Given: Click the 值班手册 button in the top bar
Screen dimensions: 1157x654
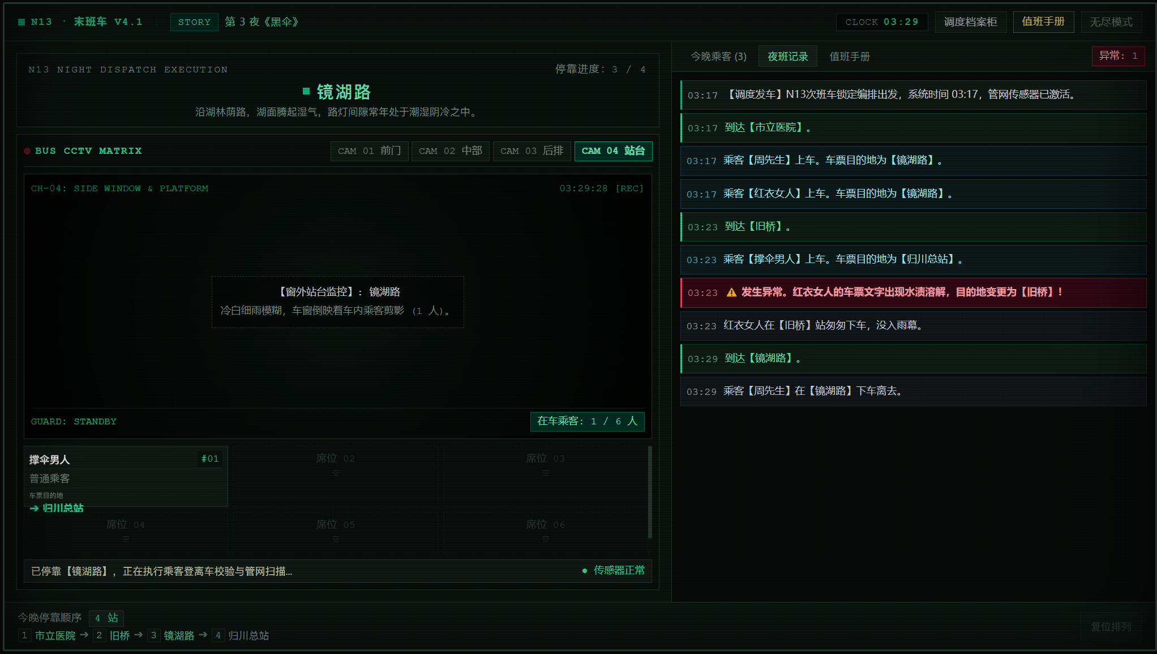Looking at the screenshot, I should point(1043,22).
